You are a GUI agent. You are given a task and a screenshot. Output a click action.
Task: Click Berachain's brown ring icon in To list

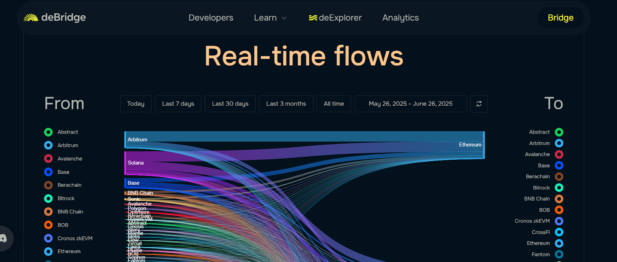tap(559, 177)
